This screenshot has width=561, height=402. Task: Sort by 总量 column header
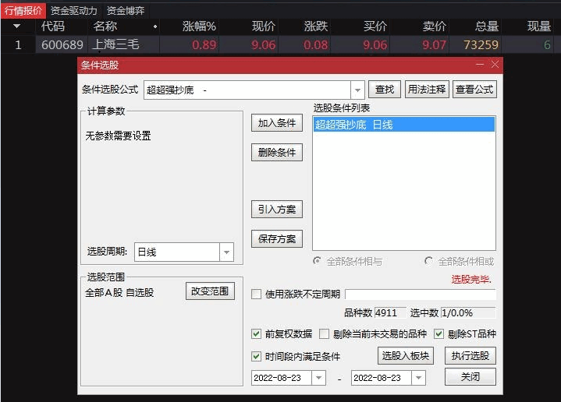pos(487,26)
